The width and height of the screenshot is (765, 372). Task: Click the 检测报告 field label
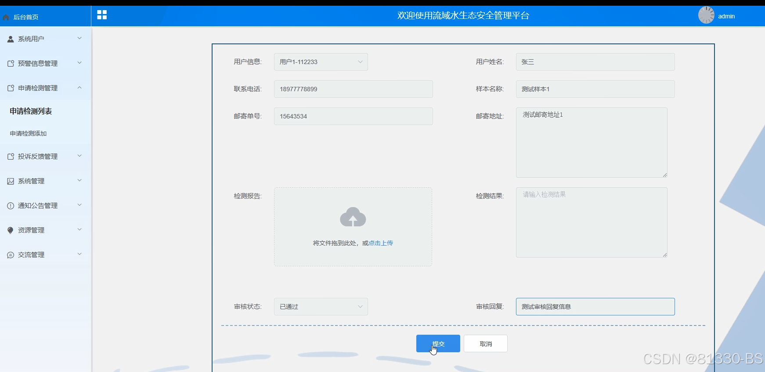(x=248, y=196)
